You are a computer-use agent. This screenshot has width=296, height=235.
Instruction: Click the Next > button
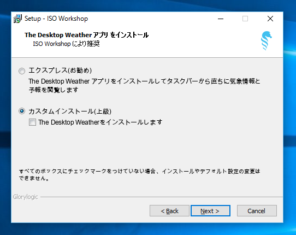click(x=210, y=210)
